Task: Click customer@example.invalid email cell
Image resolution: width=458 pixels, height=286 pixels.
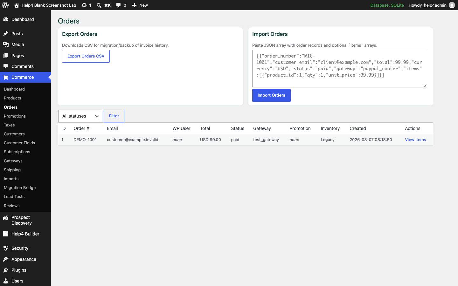Action: point(132,140)
